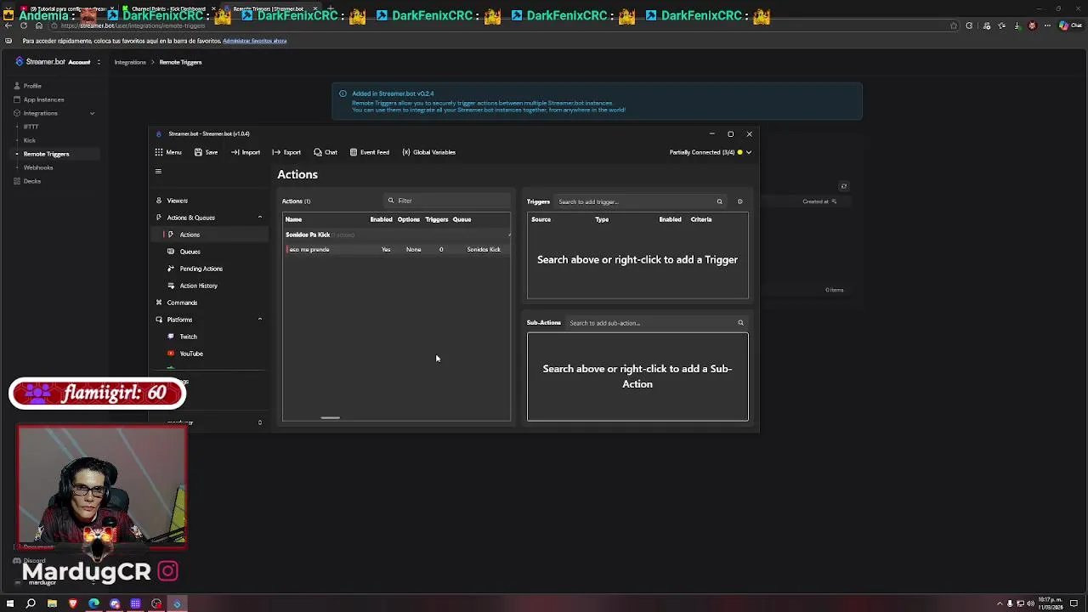The width and height of the screenshot is (1088, 612).
Task: Collapse the Actions & Queues section
Action: point(260,218)
